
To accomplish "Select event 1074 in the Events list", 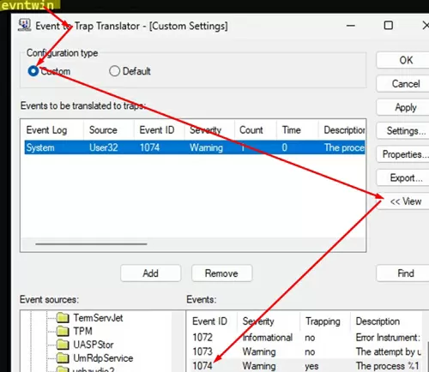I will [202, 366].
